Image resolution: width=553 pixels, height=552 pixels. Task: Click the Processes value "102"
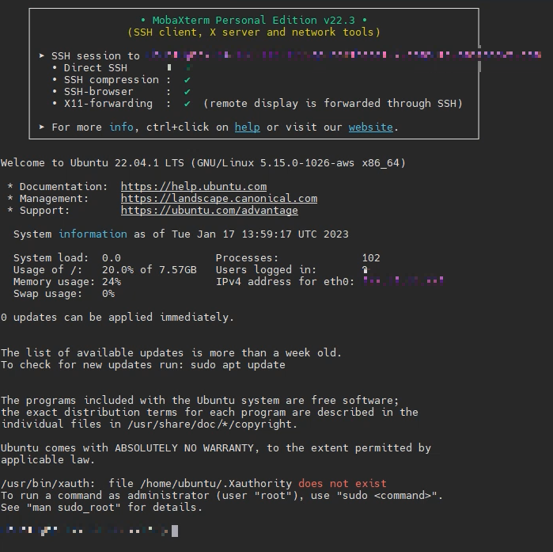371,258
